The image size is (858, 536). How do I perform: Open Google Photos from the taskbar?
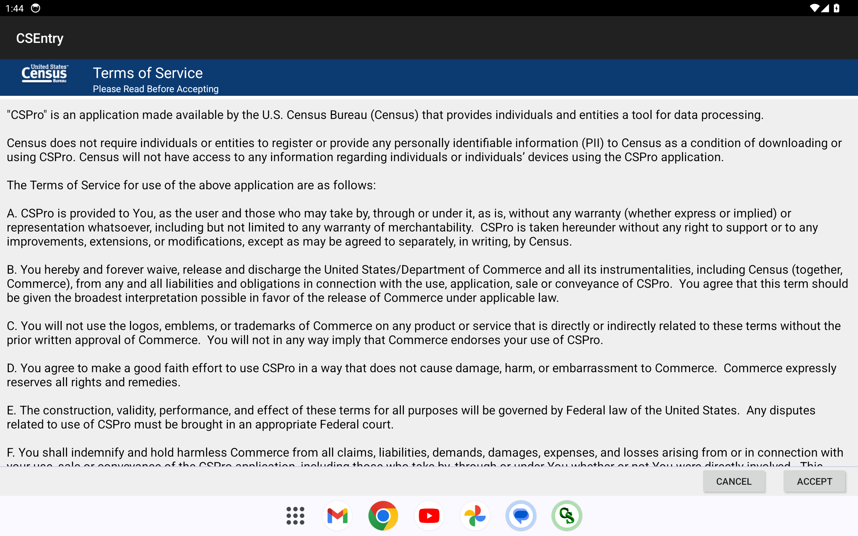[x=475, y=516]
